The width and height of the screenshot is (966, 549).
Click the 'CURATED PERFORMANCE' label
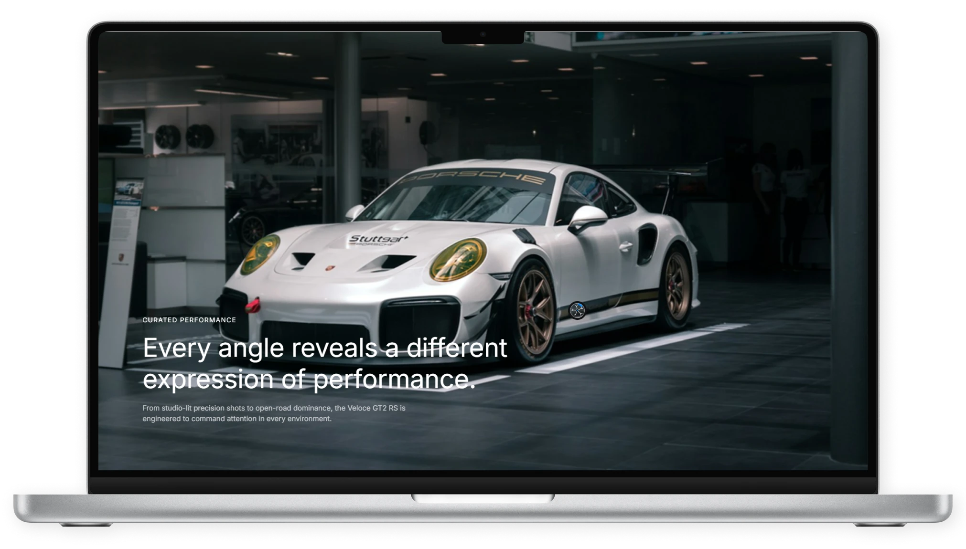[189, 320]
